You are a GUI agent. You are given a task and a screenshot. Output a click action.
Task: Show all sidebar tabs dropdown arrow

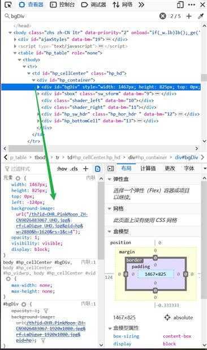click(205, 169)
